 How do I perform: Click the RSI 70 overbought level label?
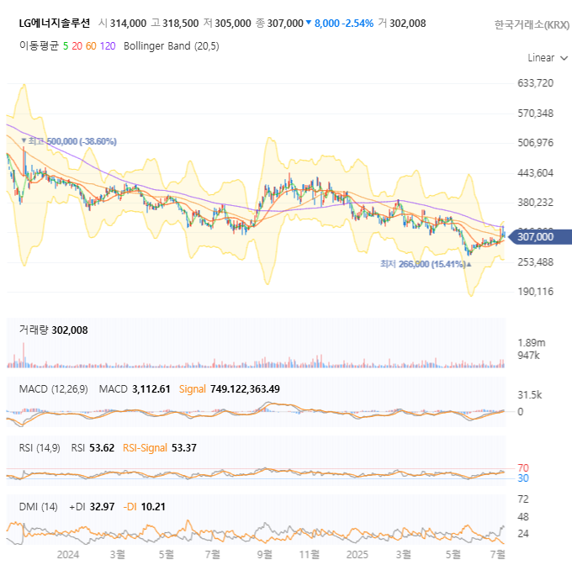pos(523,468)
